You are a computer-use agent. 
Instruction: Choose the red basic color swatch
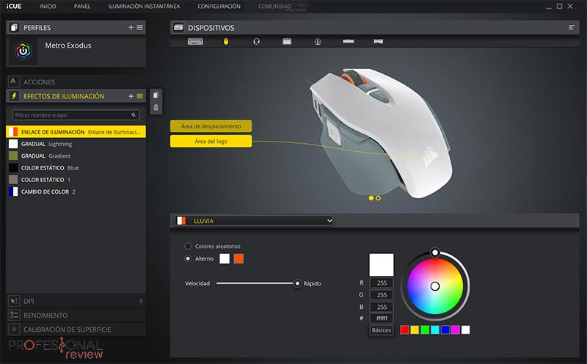[404, 330]
